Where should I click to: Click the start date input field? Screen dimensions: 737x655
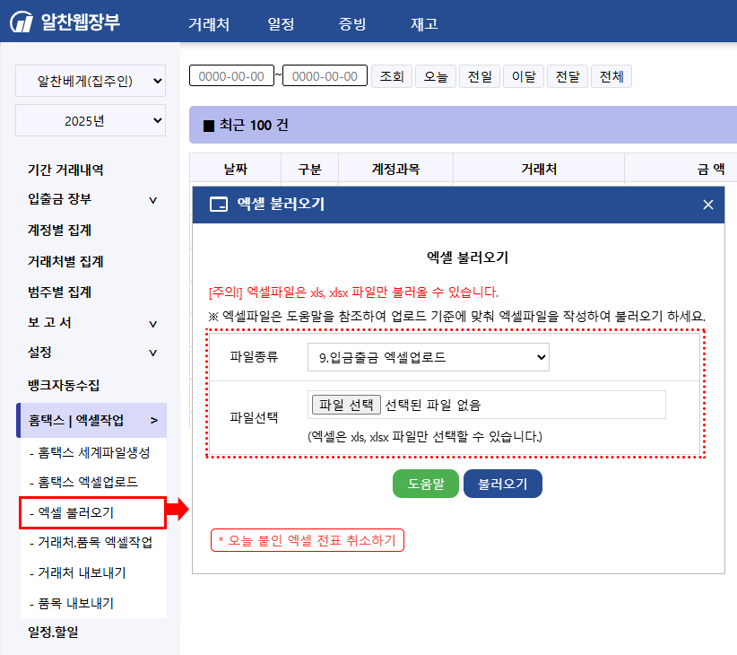point(231,75)
